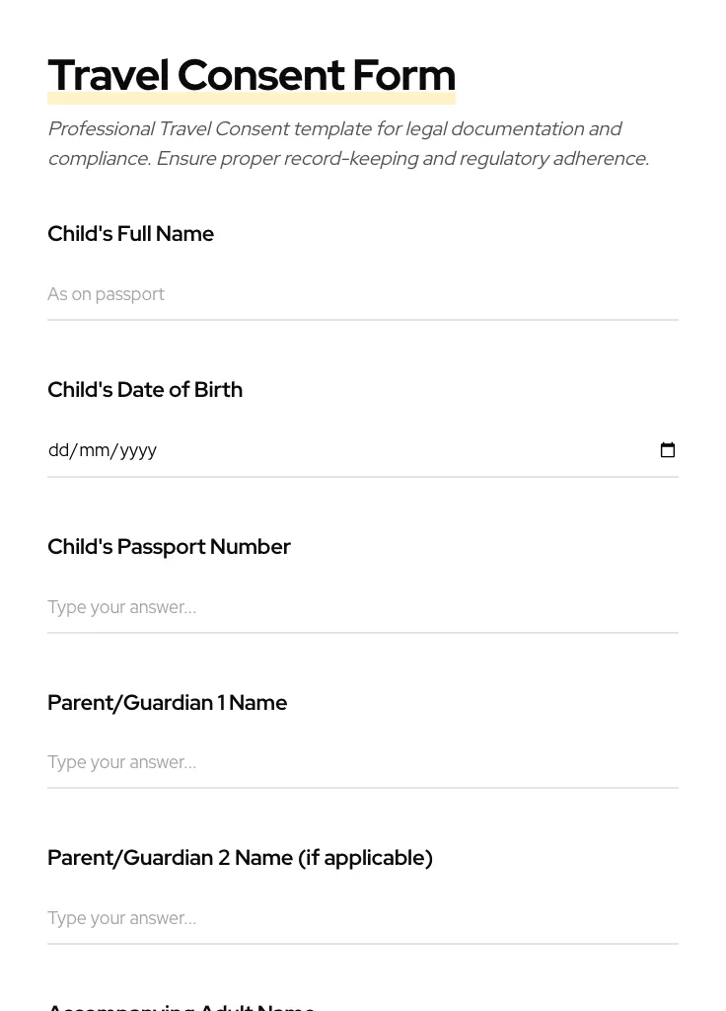Click the "Ensure proper record-keeping" description sentence
726x1011 pixels.
click(x=401, y=159)
